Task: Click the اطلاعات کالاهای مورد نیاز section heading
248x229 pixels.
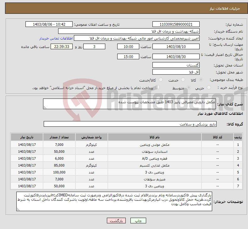Action: click(x=220, y=114)
